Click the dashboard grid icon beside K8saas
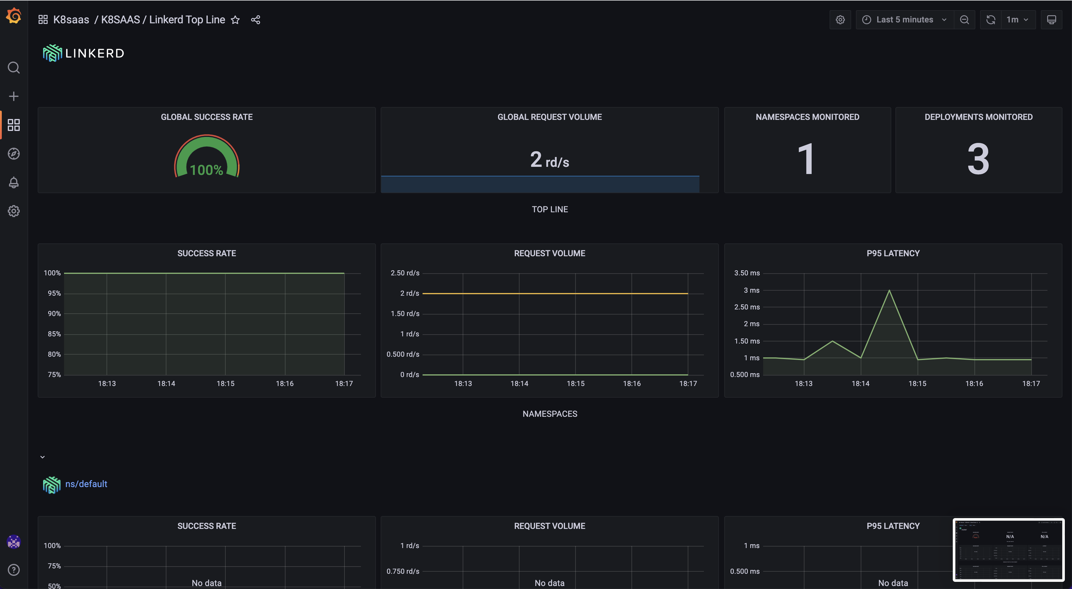 click(43, 19)
